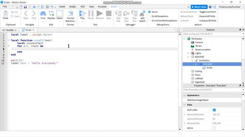245x137 pixels.
Task: Close the Explorer panel
Action: coord(243,30)
